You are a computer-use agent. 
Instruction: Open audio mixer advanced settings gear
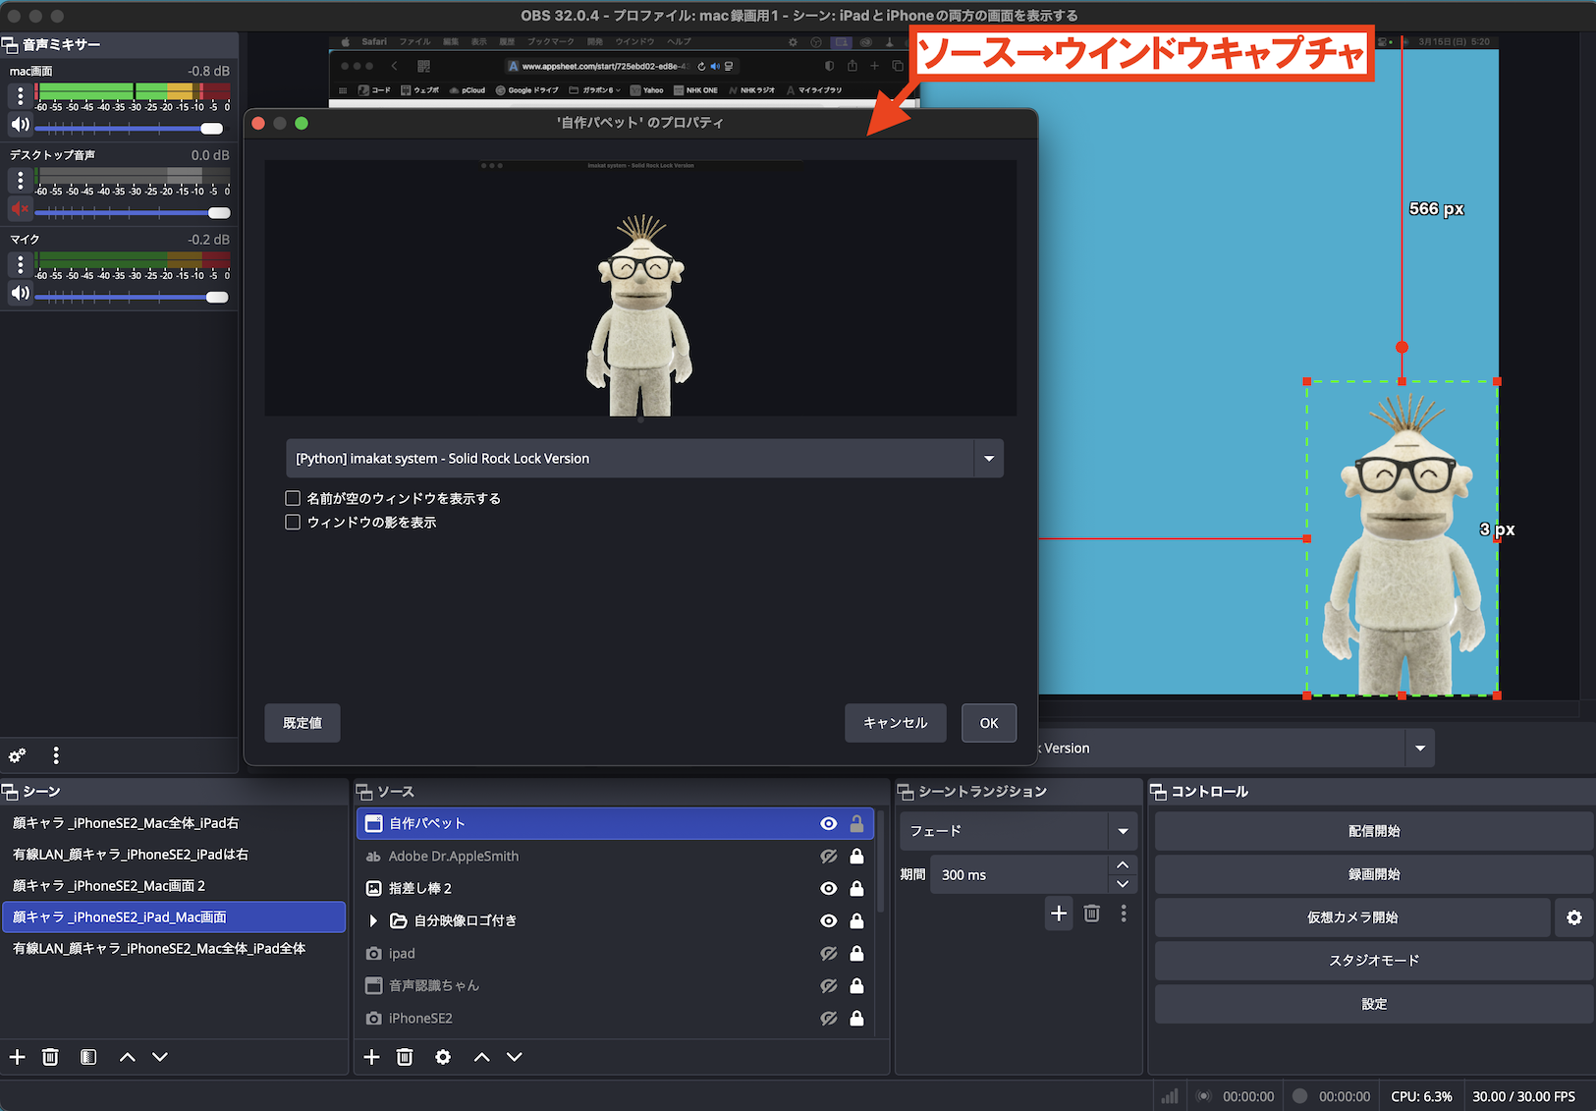tap(18, 755)
